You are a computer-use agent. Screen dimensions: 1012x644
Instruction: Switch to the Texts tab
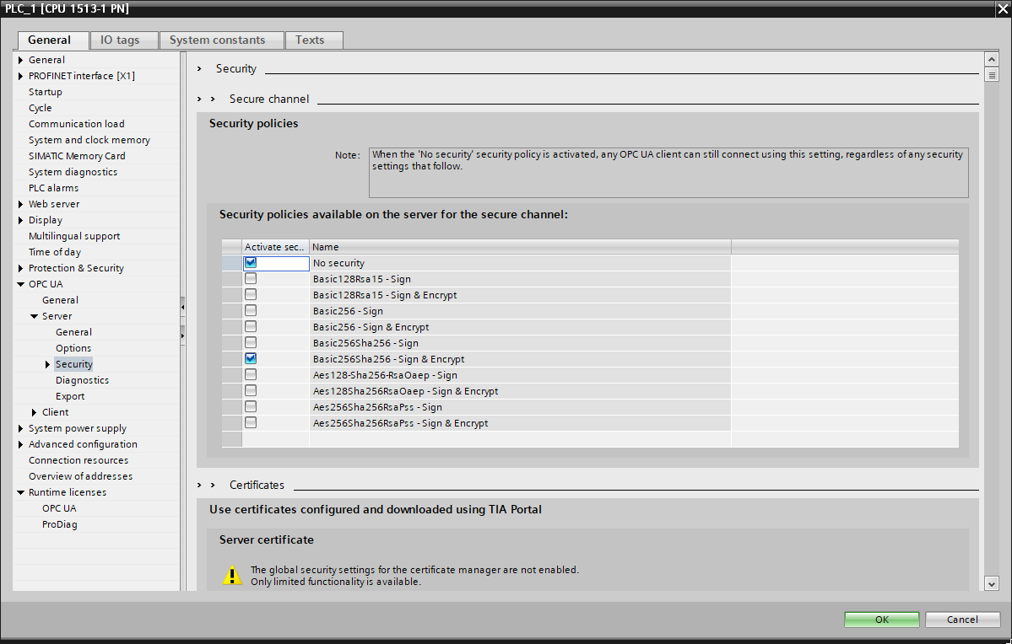pos(314,40)
